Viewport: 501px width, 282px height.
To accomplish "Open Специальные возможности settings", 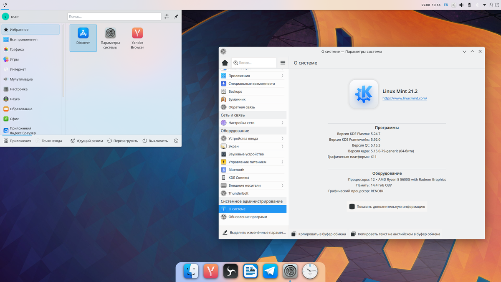I will coord(253,84).
